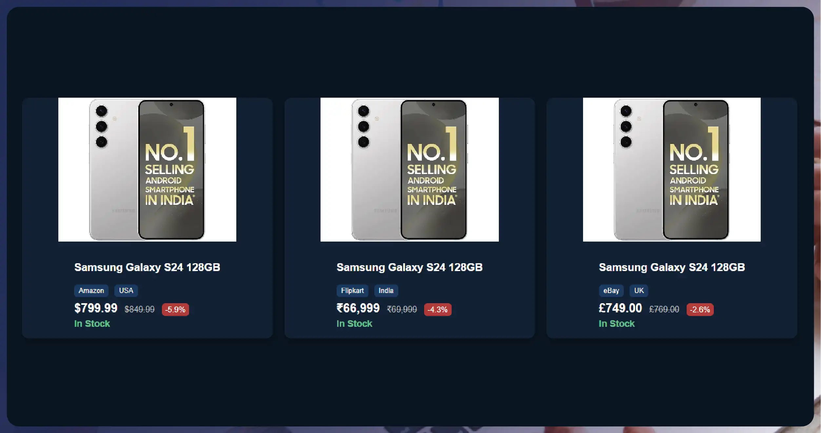Click the Amazon listing phone image
This screenshot has width=821, height=433.
tap(147, 169)
